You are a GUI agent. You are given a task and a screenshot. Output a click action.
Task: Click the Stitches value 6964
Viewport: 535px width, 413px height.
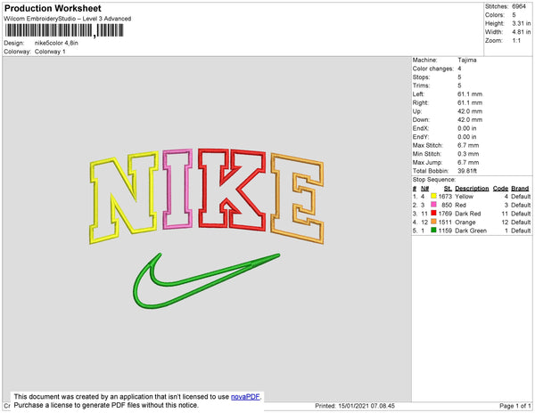click(519, 6)
